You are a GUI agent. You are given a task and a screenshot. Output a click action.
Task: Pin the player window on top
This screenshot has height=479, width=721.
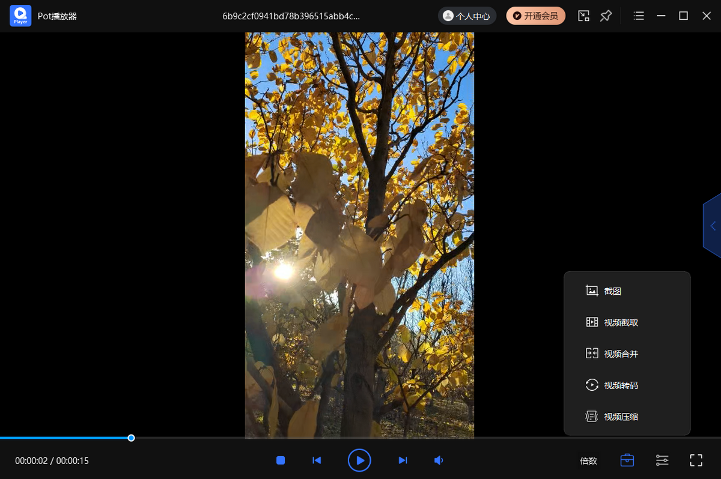click(606, 16)
